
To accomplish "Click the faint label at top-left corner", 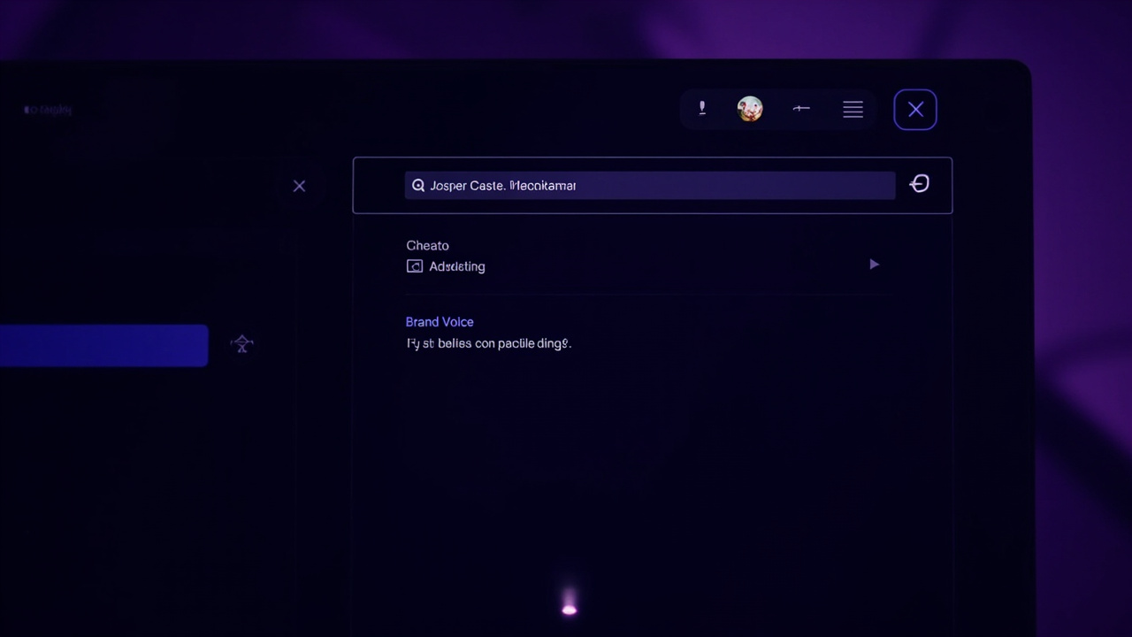I will click(48, 110).
